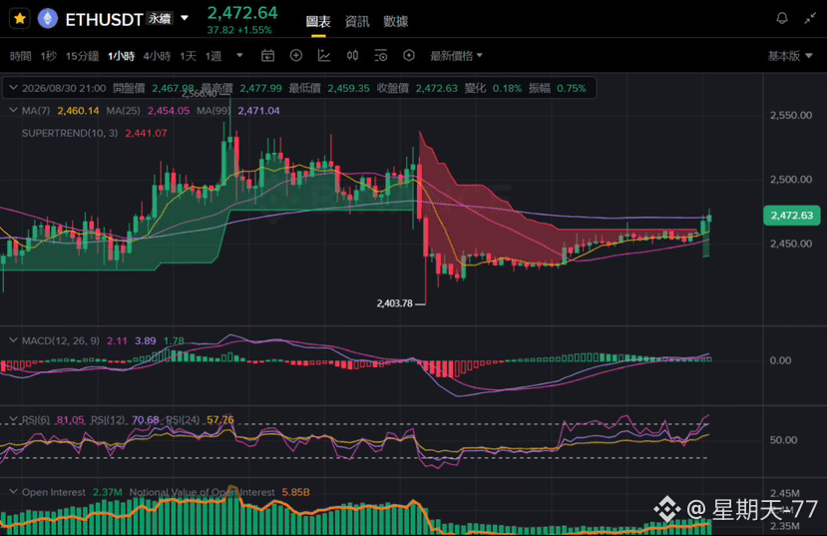
Task: Click the notional value 5.85B
Action: (295, 492)
